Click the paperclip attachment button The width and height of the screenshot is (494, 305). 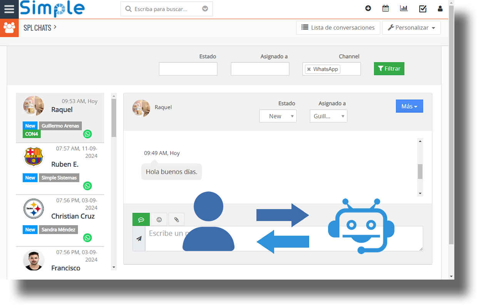click(x=176, y=220)
